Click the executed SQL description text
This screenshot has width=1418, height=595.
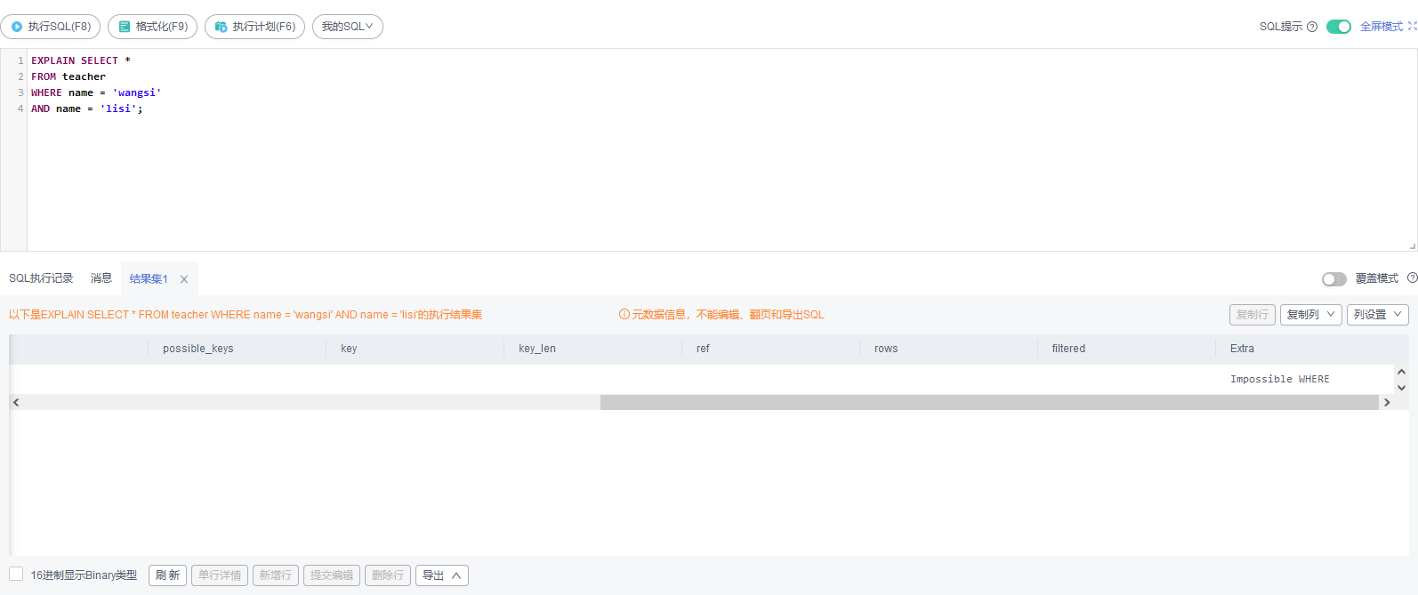pyautogui.click(x=246, y=315)
